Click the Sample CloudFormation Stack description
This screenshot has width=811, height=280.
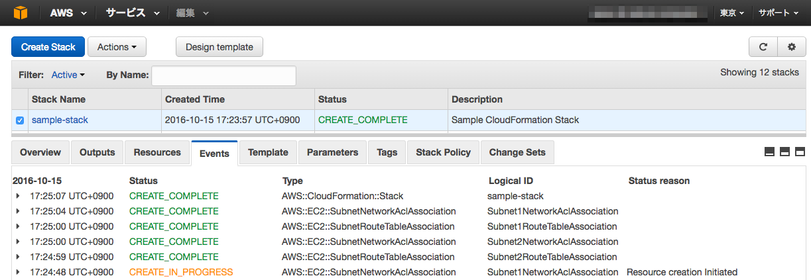(x=515, y=120)
